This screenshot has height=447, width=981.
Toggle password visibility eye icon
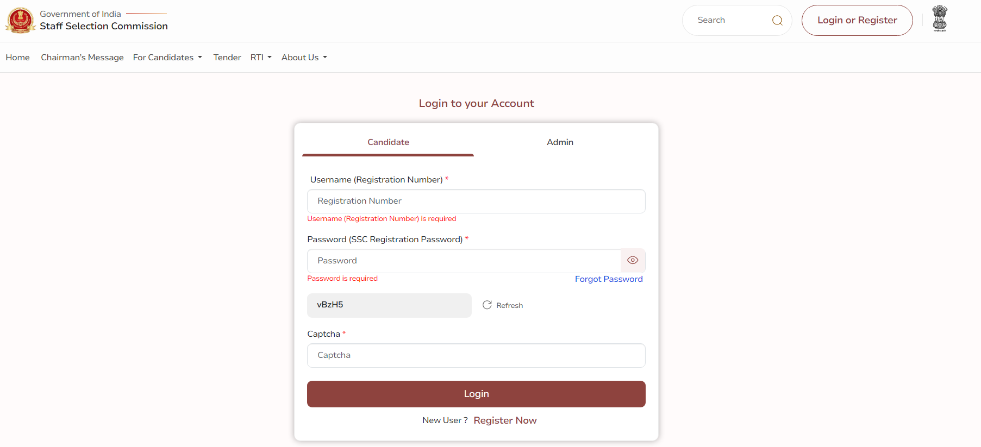[633, 261]
